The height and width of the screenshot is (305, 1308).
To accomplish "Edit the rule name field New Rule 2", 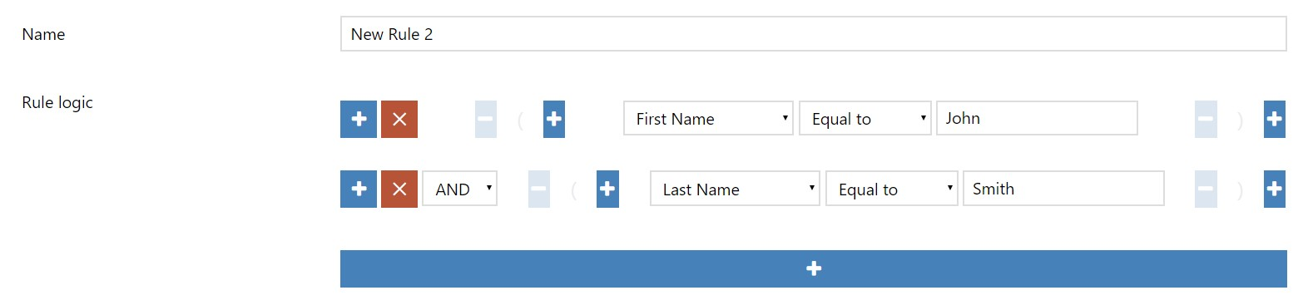I will (814, 34).
